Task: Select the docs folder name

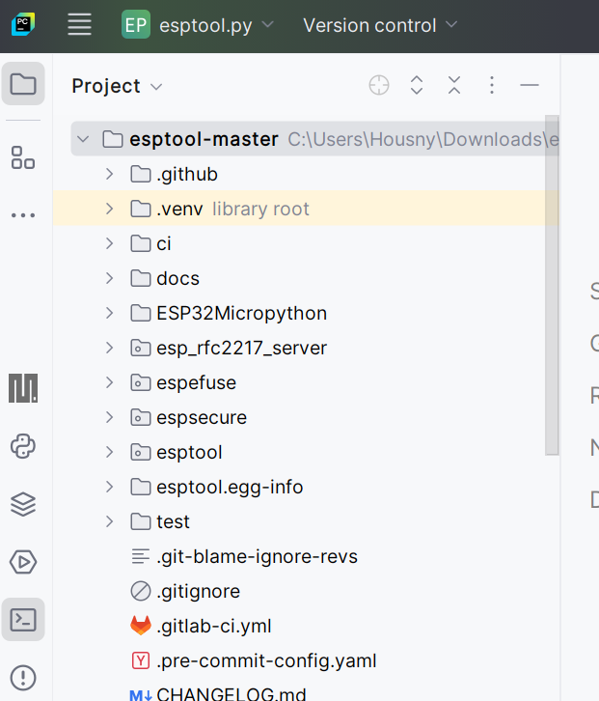Action: [177, 278]
